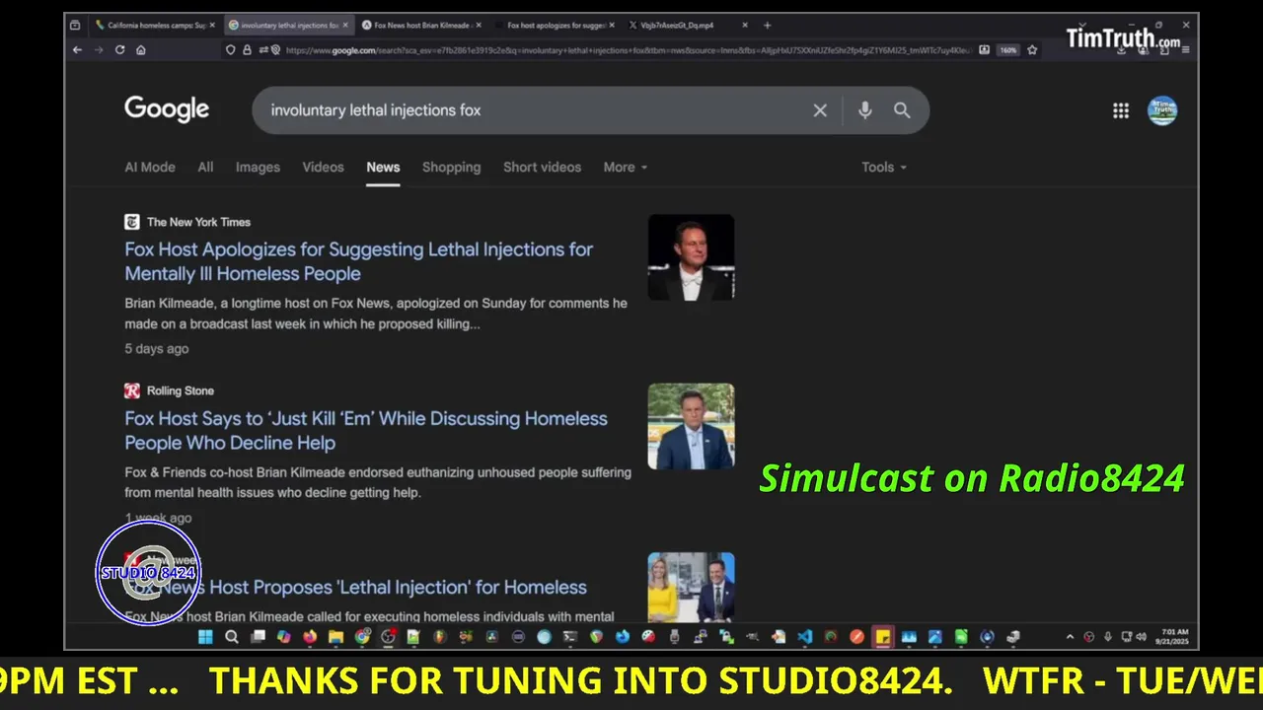Expand the system tray hidden icons chevron
The width and height of the screenshot is (1263, 710).
[x=1070, y=637]
